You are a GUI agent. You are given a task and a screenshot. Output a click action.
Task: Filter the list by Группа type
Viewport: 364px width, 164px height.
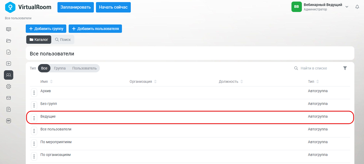(x=60, y=68)
